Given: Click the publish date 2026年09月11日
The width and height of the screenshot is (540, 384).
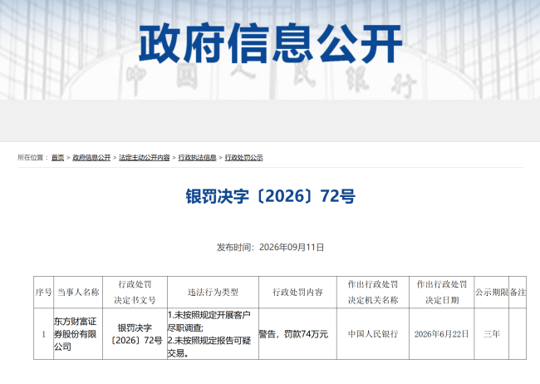Looking at the screenshot, I should pos(292,248).
